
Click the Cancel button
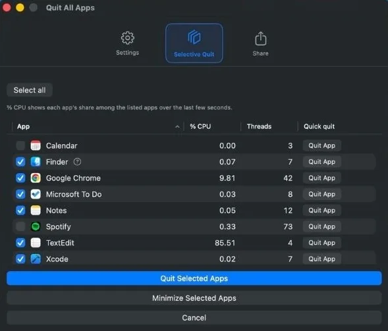(x=194, y=318)
